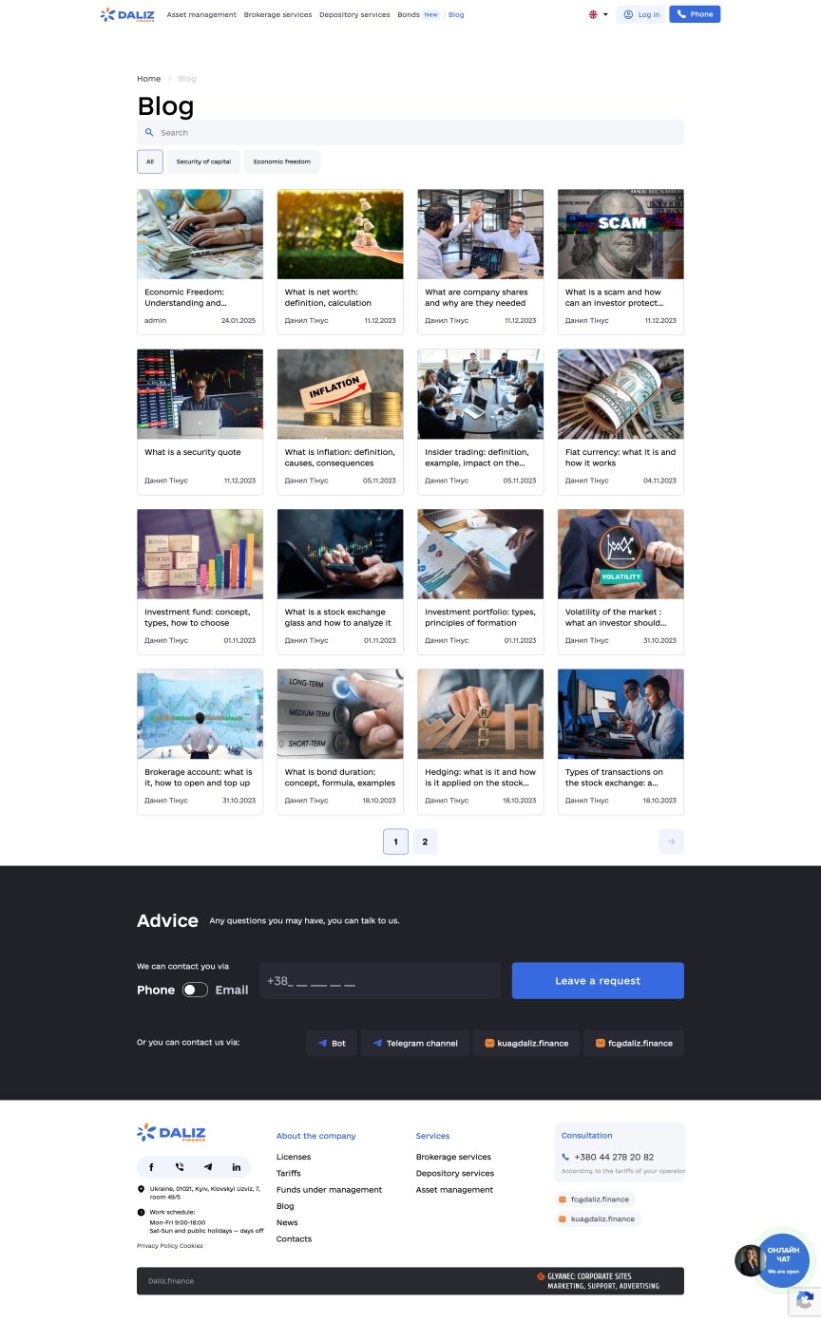Open Hedging article title
The width and height of the screenshot is (821, 1322).
click(480, 778)
